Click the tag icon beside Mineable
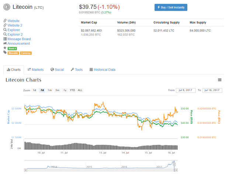Image resolution: width=236 pixels, height=174 pixels. [x=5, y=52]
